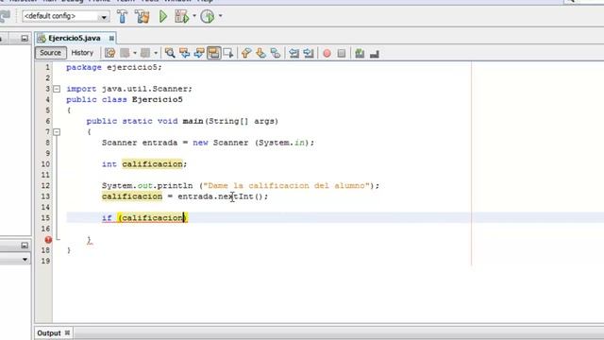Click line number 12 in the gutter
Image resolution: width=604 pixels, height=340 pixels.
(45, 186)
